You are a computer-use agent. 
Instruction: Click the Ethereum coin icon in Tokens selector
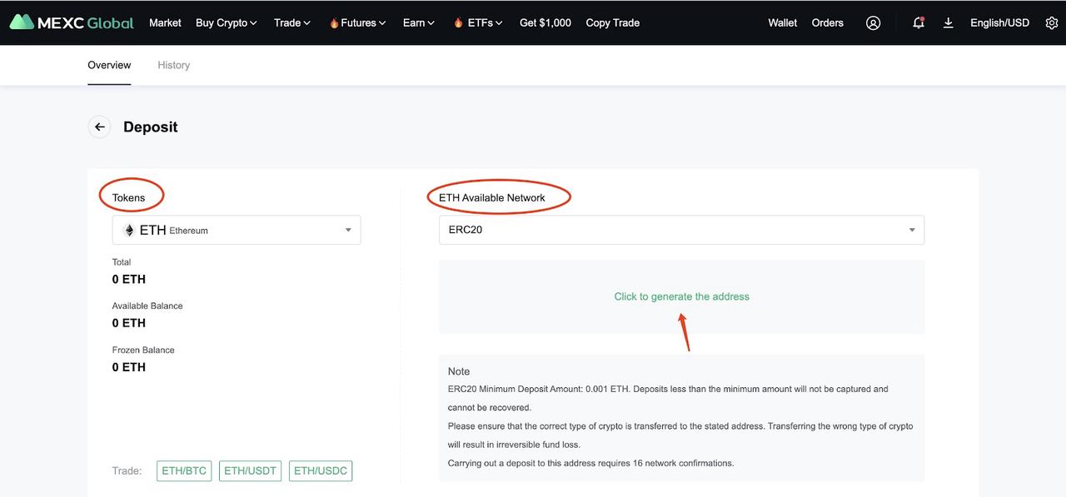[x=129, y=229]
